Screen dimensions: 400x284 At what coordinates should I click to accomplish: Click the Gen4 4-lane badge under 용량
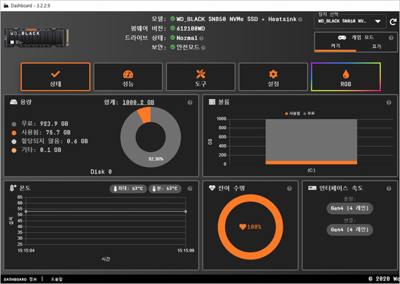point(350,208)
